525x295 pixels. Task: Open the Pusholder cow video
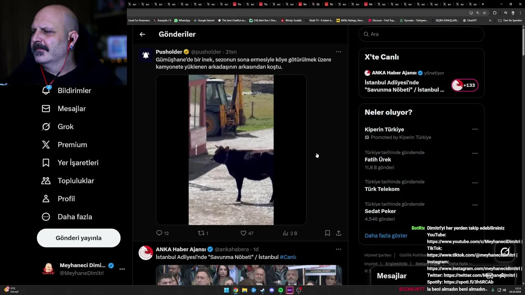[x=231, y=150]
